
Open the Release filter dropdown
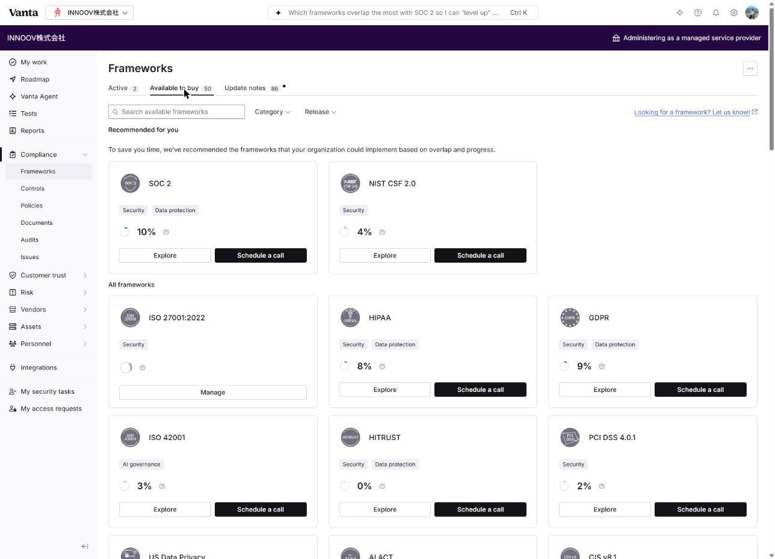click(x=320, y=112)
